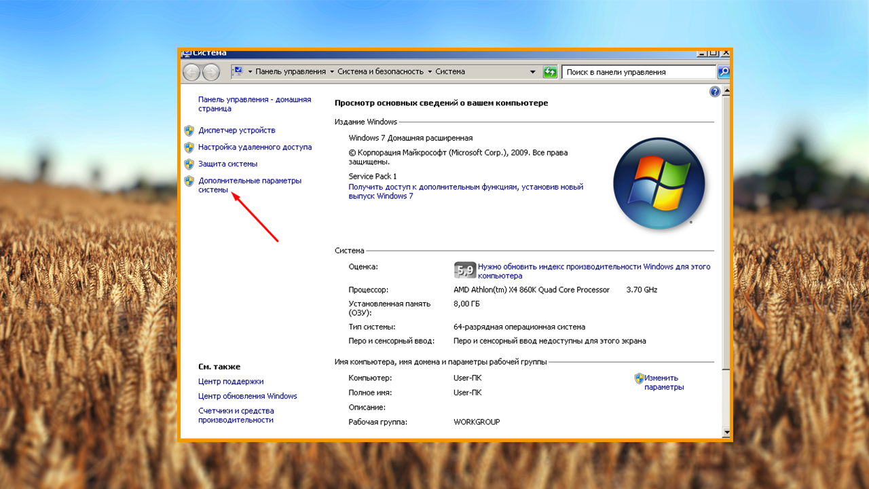Follow the Получить доступ к дополнительным функциям link
Viewport: 869px width, 489px height.
tap(466, 192)
